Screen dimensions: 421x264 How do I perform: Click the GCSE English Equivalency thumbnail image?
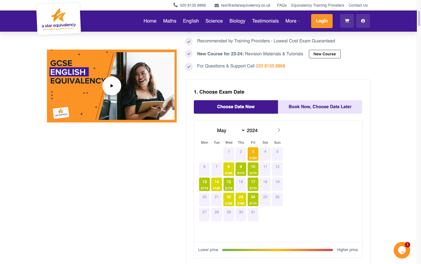(x=112, y=86)
